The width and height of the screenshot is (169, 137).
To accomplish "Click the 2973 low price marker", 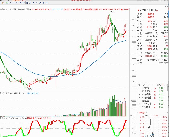I will (29, 89).
